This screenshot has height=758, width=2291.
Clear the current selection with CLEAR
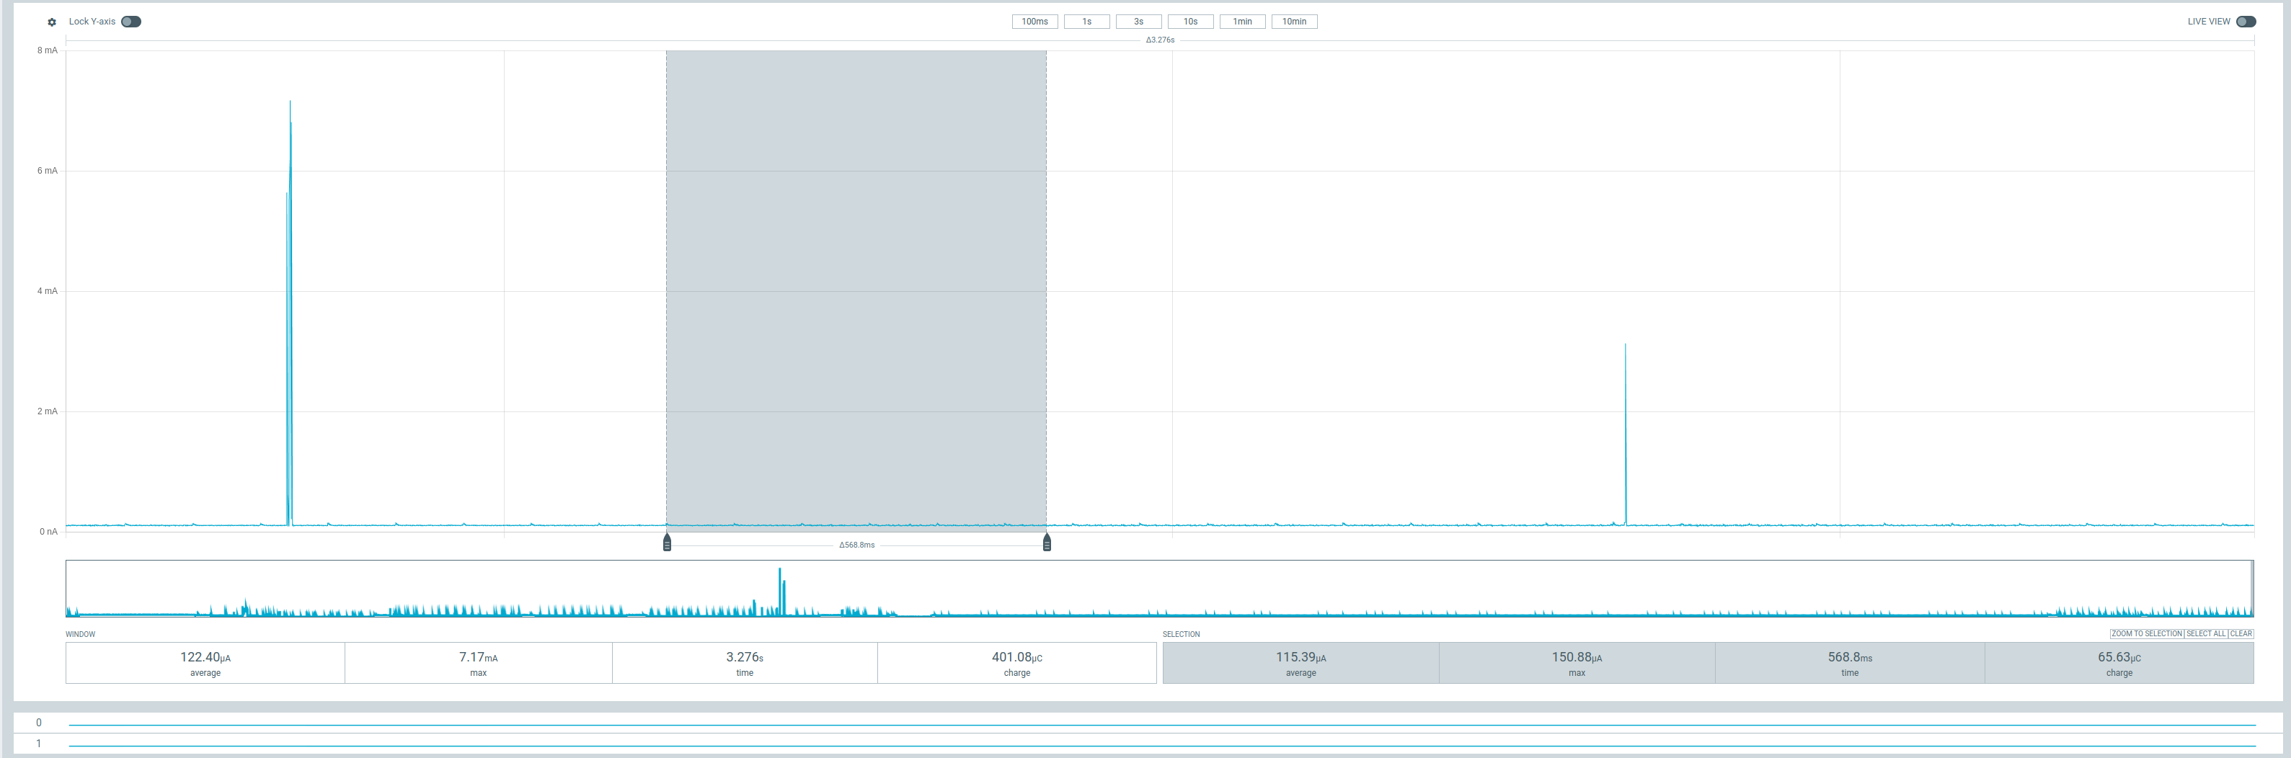pos(2241,633)
